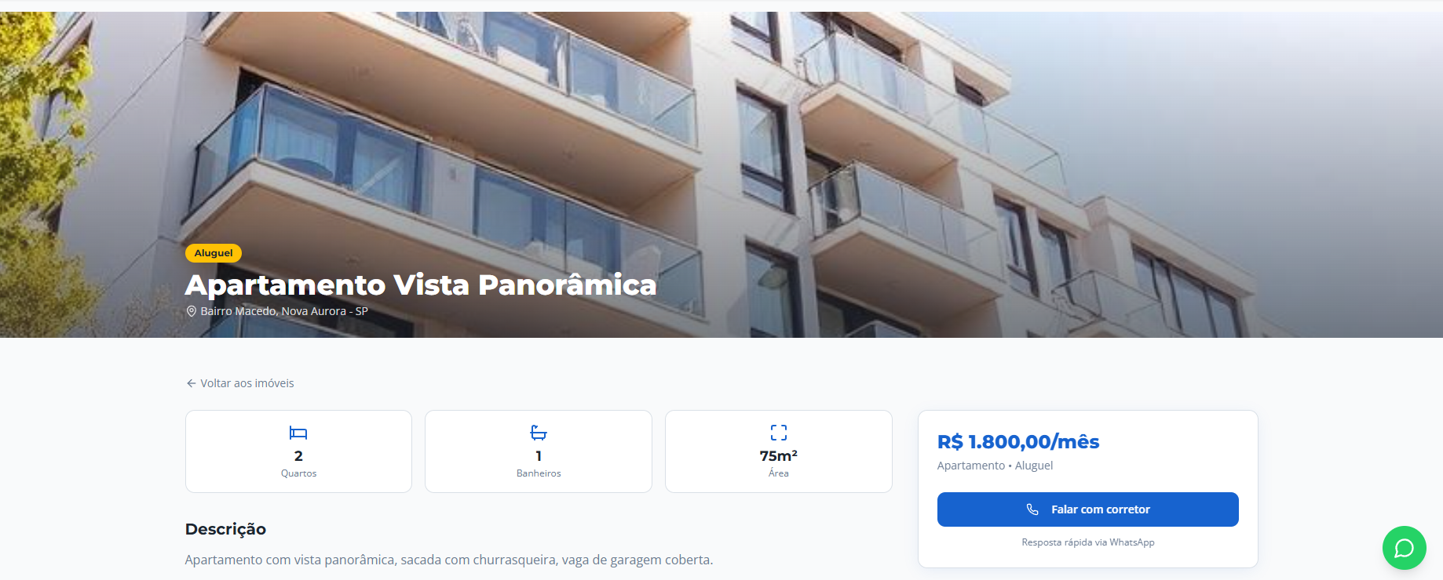The image size is (1443, 580).
Task: Click the area expand icon above 75m²
Action: click(x=779, y=433)
